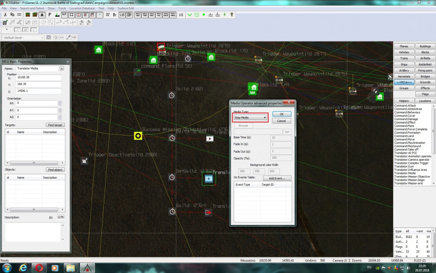Open the Location Database menu

[x=83, y=8]
